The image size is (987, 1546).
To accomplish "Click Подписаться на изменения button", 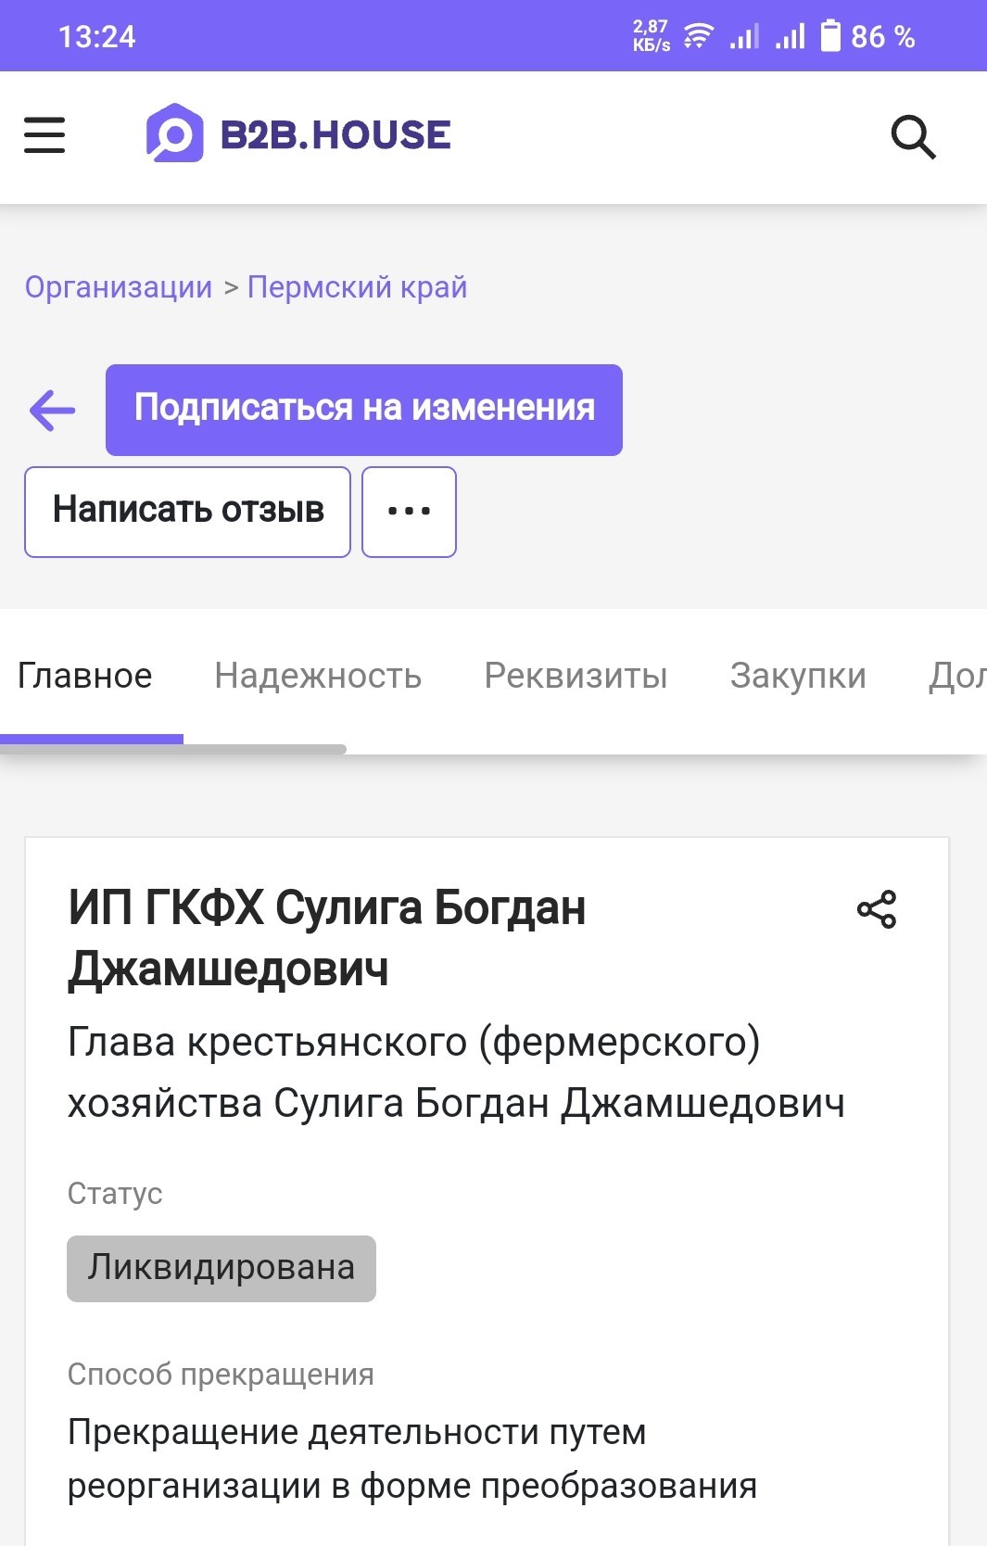I will (x=364, y=410).
